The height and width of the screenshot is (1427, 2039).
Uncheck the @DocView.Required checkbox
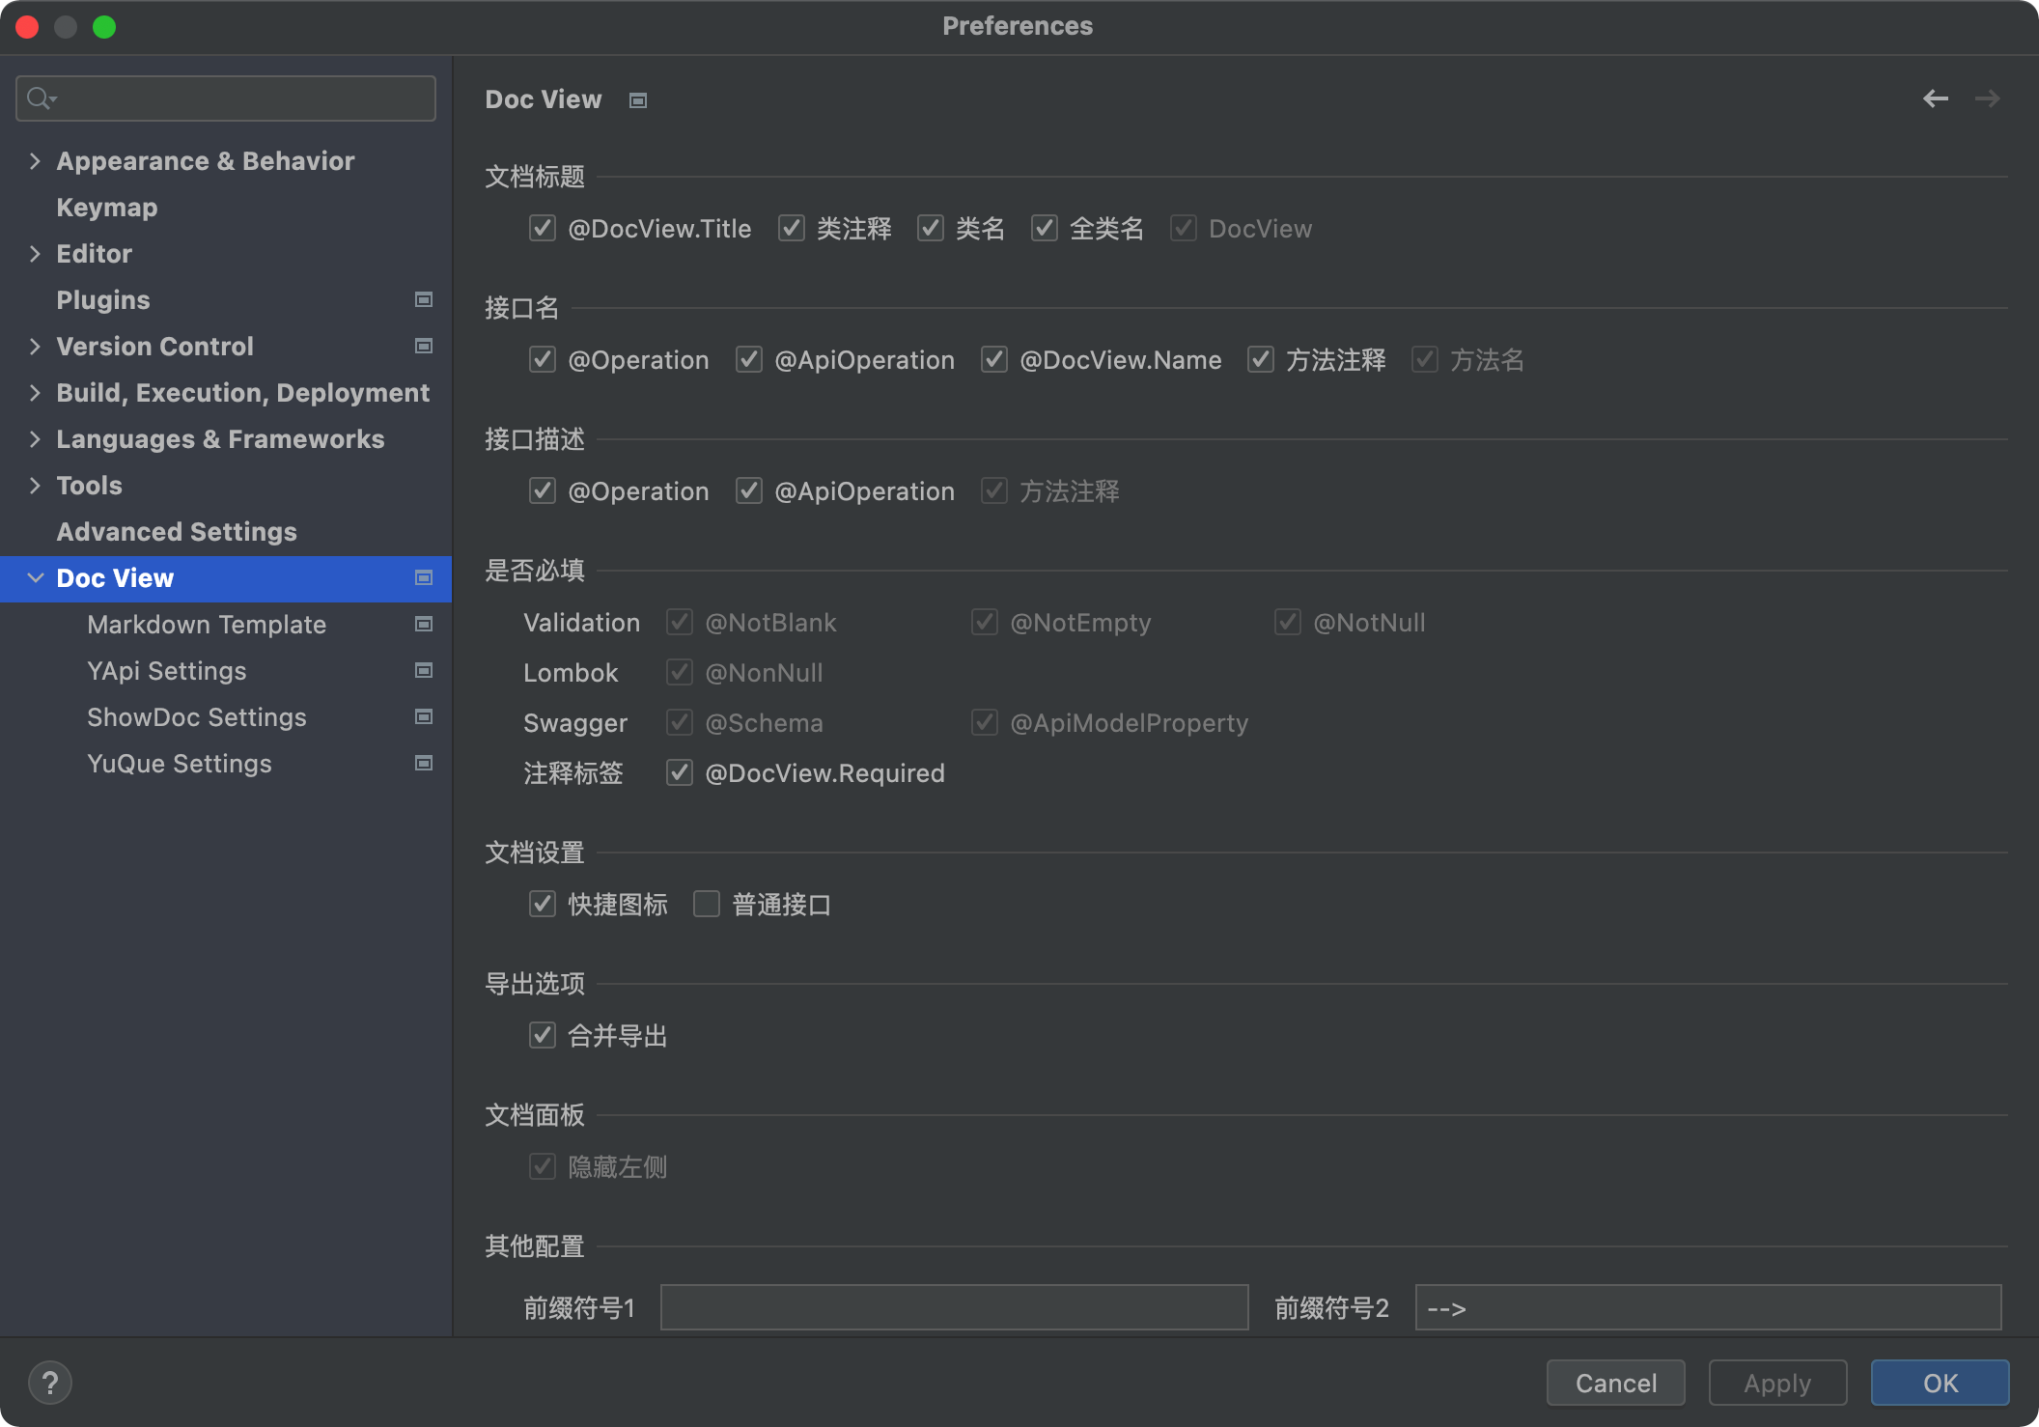[x=680, y=772]
